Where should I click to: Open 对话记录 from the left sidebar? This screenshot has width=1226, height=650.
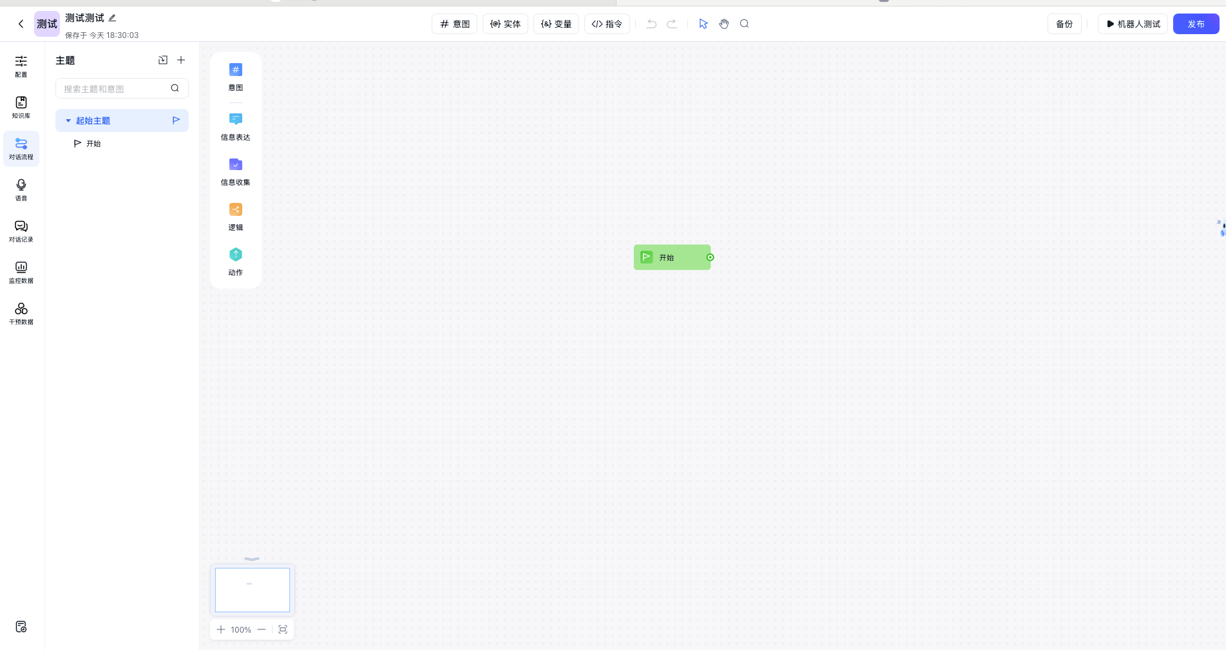click(21, 231)
